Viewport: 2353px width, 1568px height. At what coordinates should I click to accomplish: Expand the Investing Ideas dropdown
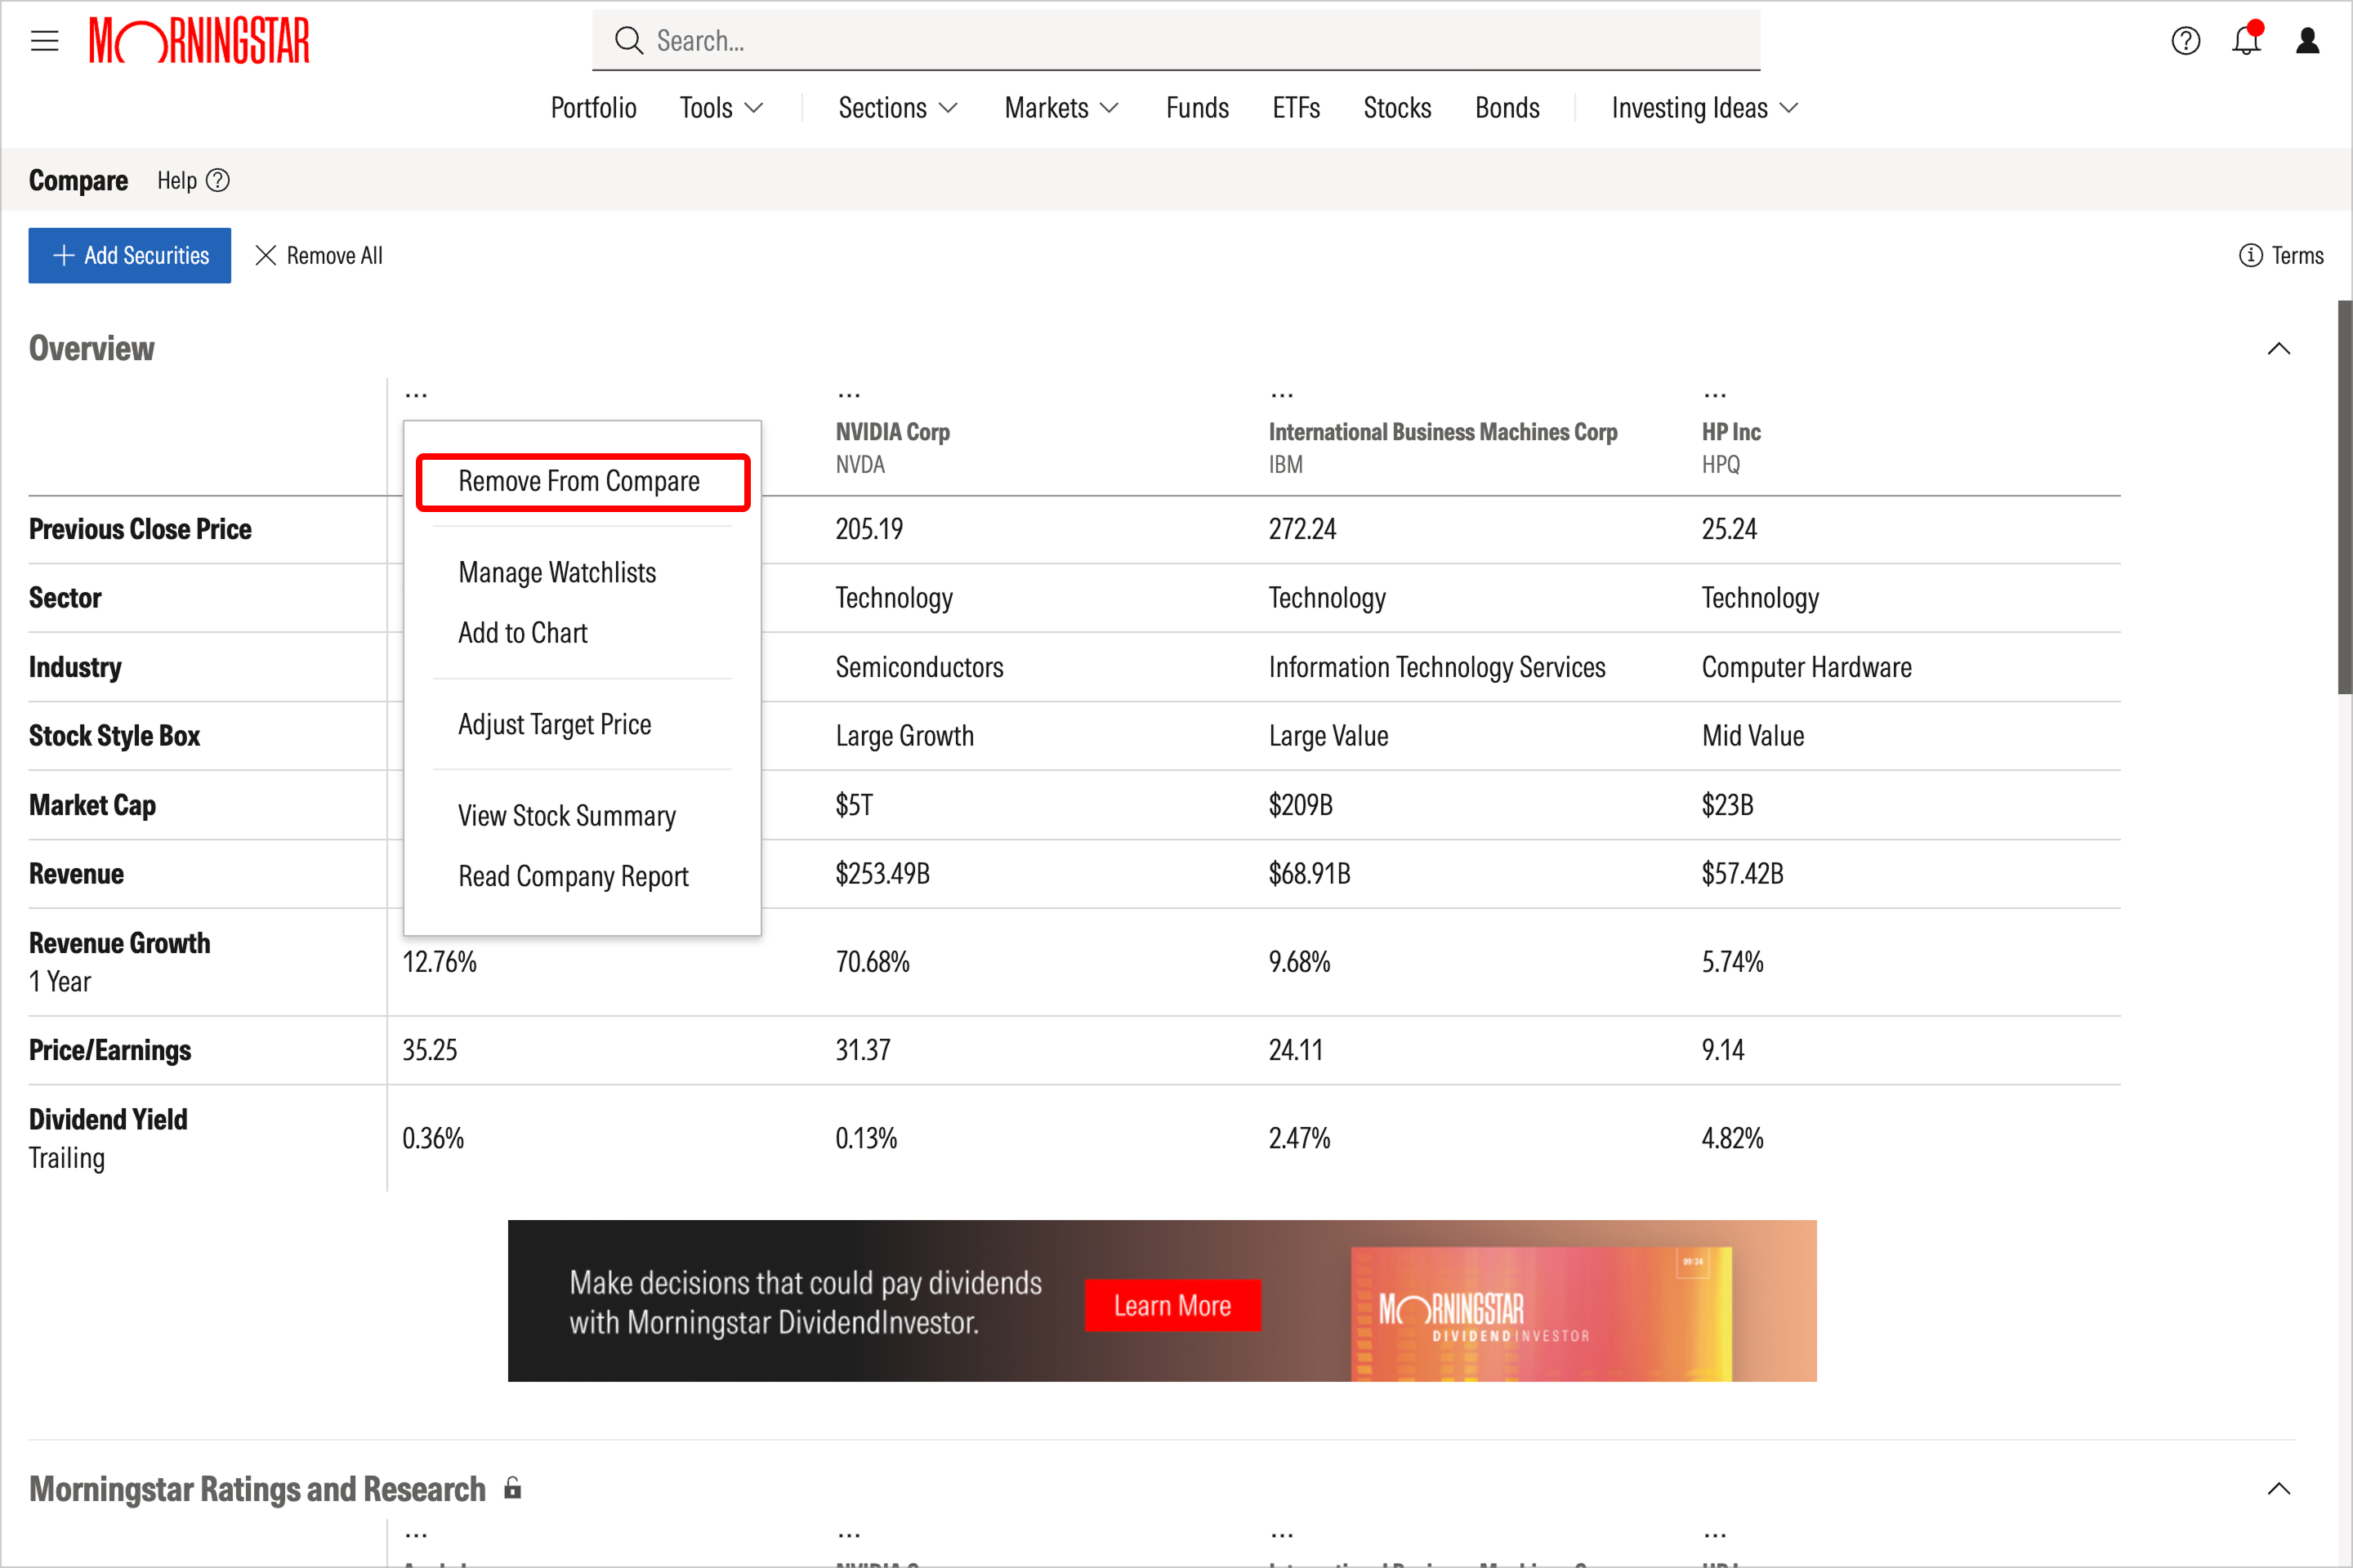pyautogui.click(x=1705, y=108)
